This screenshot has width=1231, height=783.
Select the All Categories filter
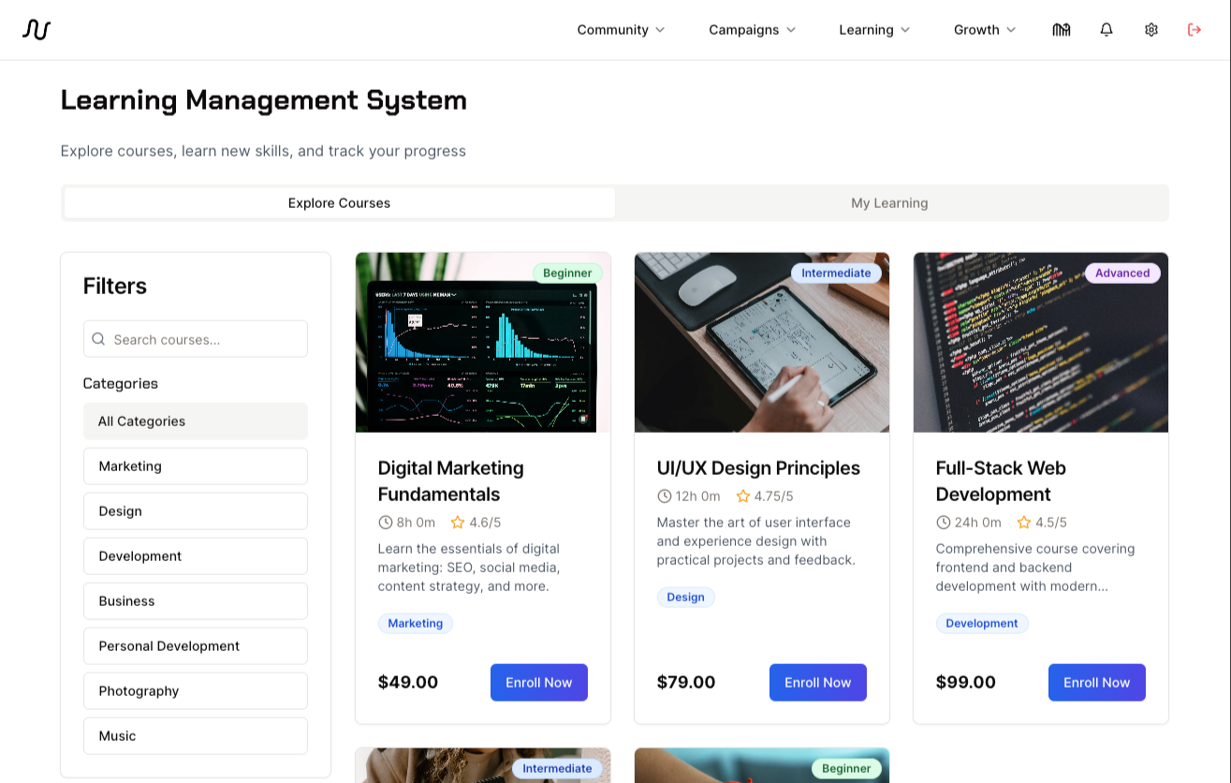tap(196, 421)
